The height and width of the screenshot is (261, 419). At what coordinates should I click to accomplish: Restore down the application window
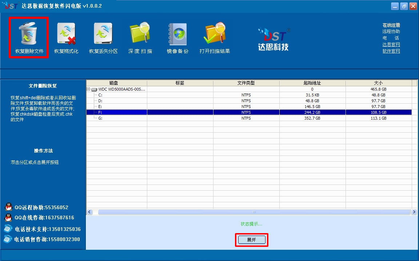tap(404, 6)
